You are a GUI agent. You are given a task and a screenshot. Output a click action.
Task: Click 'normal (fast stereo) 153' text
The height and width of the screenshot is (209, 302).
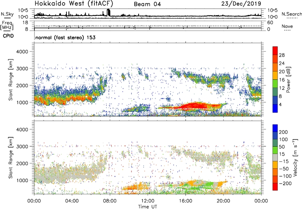(65, 37)
